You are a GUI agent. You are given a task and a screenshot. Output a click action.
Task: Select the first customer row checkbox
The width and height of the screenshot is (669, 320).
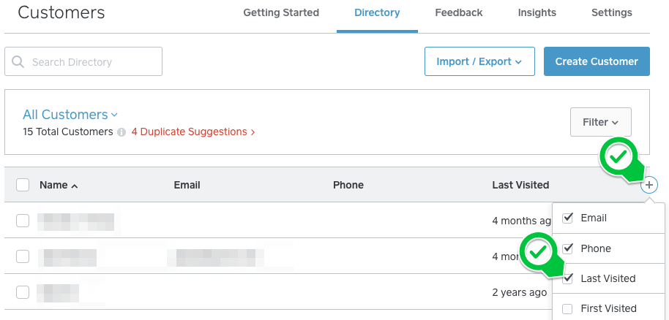point(23,221)
